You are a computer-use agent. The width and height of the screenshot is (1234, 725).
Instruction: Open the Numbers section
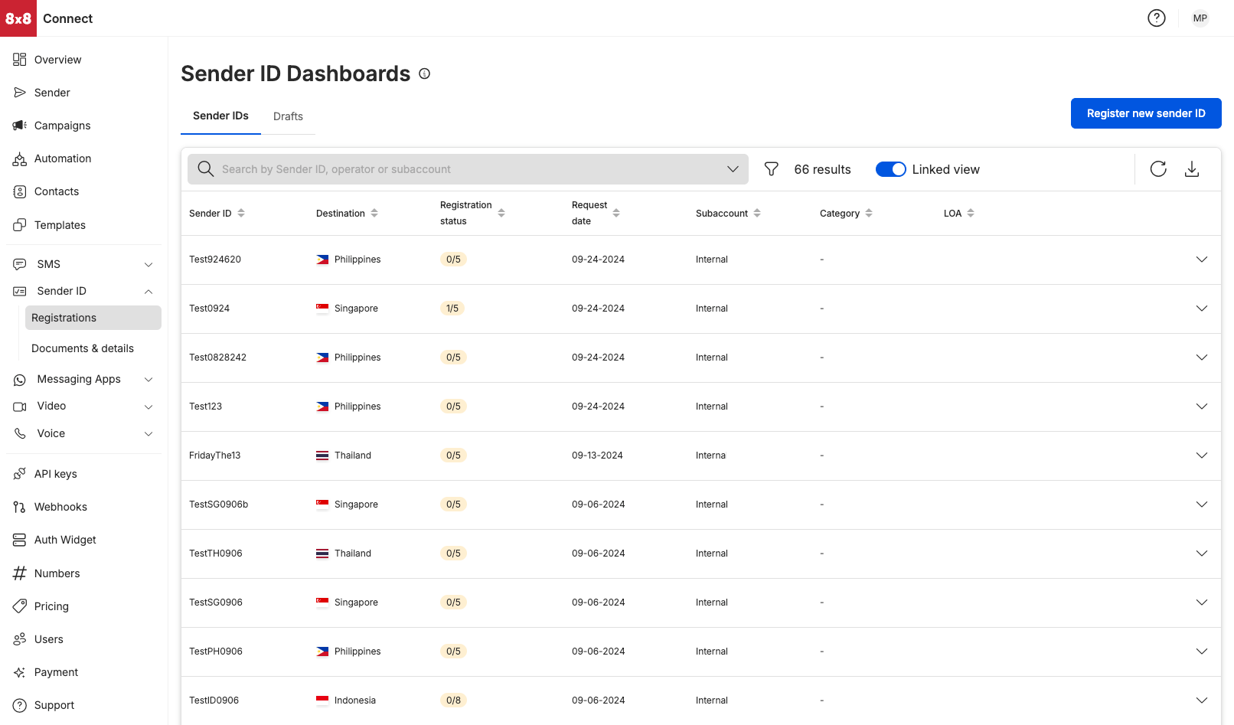(x=57, y=573)
